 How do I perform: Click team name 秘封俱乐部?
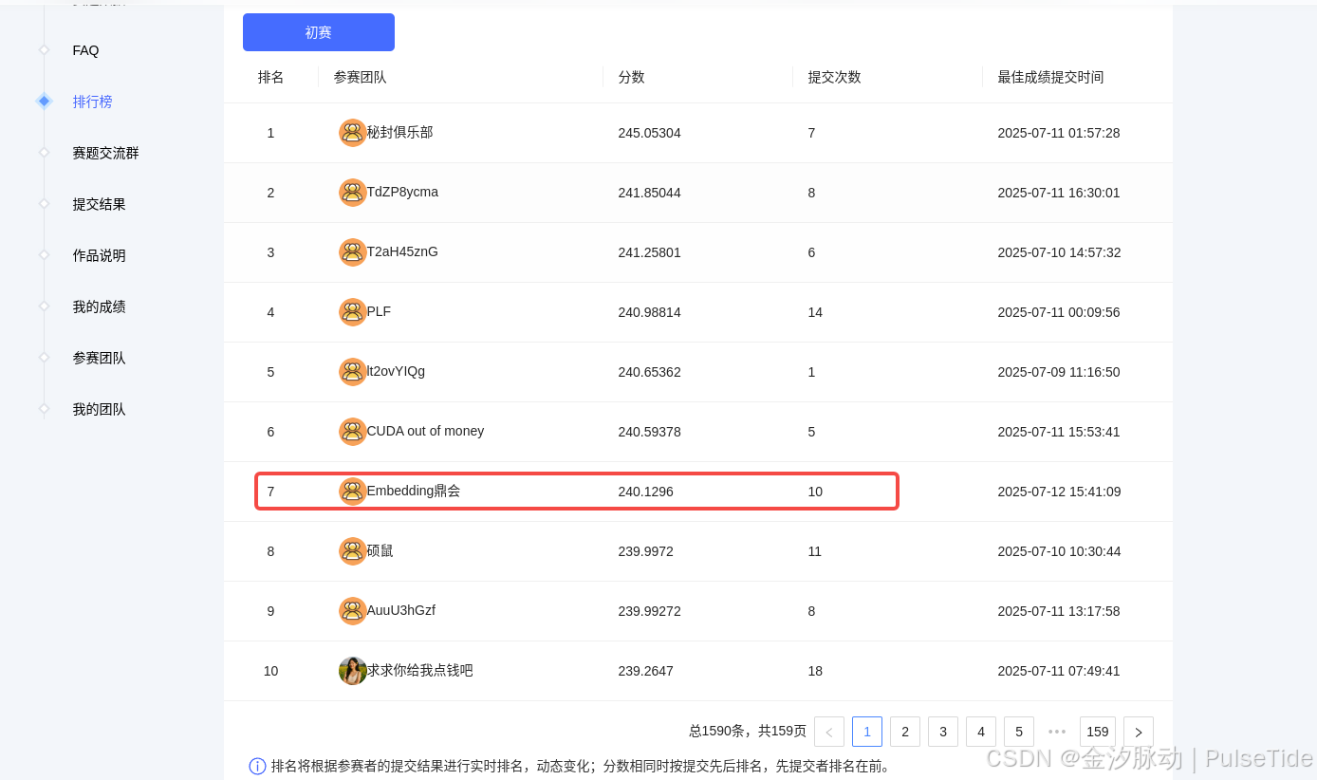(399, 132)
